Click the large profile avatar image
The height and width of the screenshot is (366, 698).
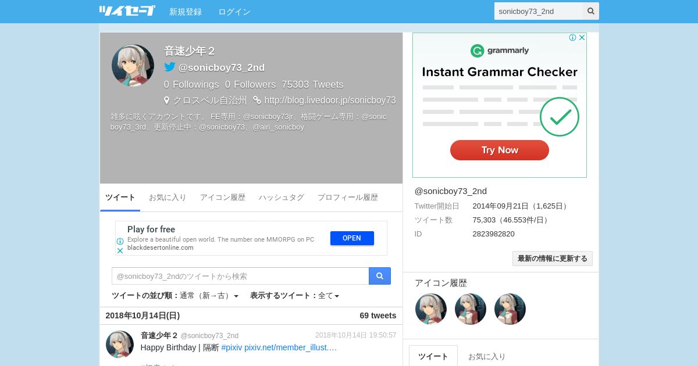coord(133,65)
